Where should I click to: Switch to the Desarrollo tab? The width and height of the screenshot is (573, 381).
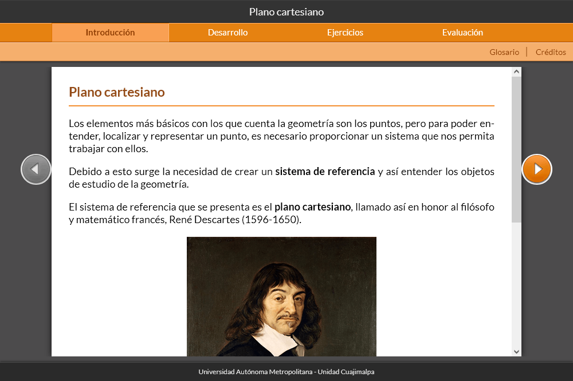click(227, 33)
